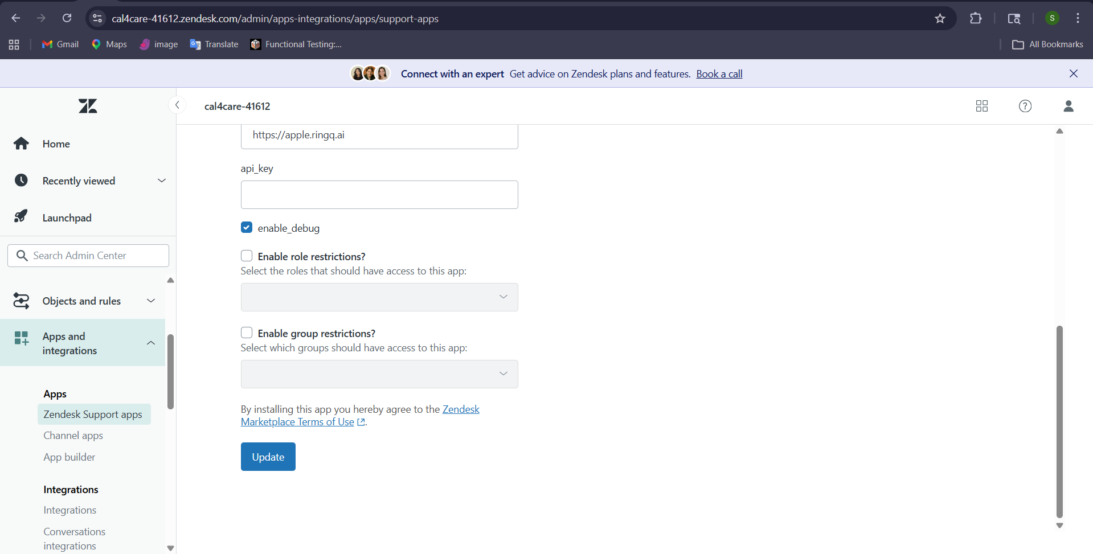Collapse the sidebar with the chevron
Image resolution: width=1093 pixels, height=554 pixels.
(177, 105)
